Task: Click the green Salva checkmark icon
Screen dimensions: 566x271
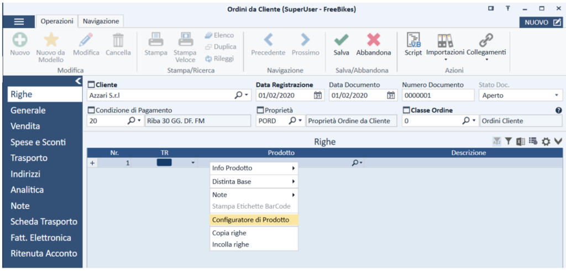Action: (341, 39)
